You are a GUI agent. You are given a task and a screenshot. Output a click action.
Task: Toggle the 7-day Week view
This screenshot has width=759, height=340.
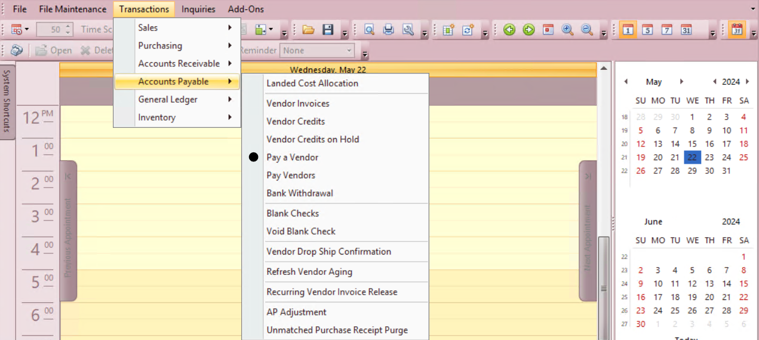[666, 29]
